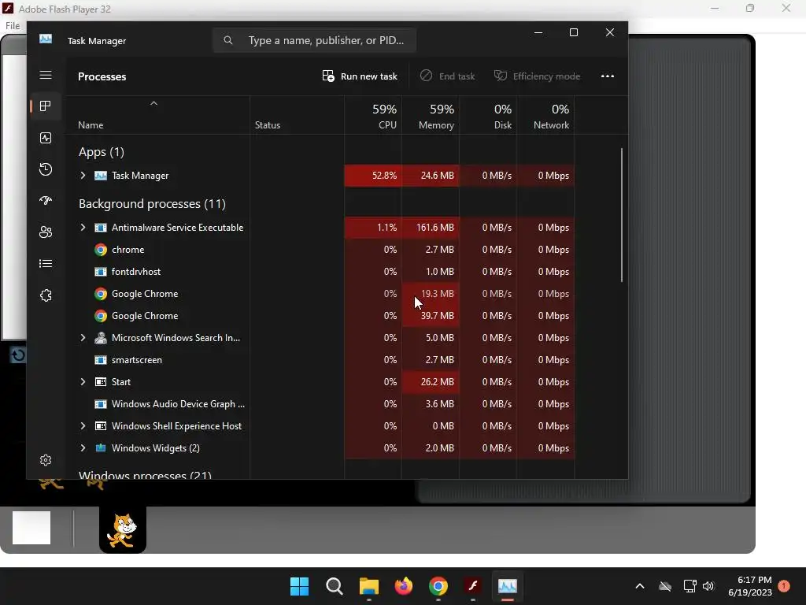Open Startup apps icon in sidebar

point(45,201)
